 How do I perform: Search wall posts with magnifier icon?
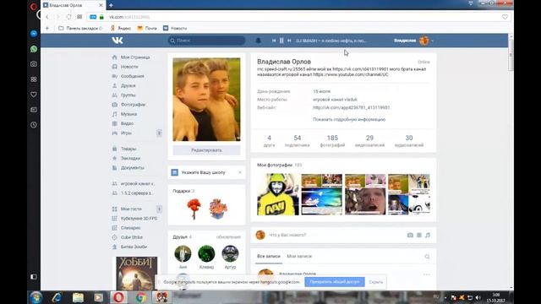click(427, 257)
